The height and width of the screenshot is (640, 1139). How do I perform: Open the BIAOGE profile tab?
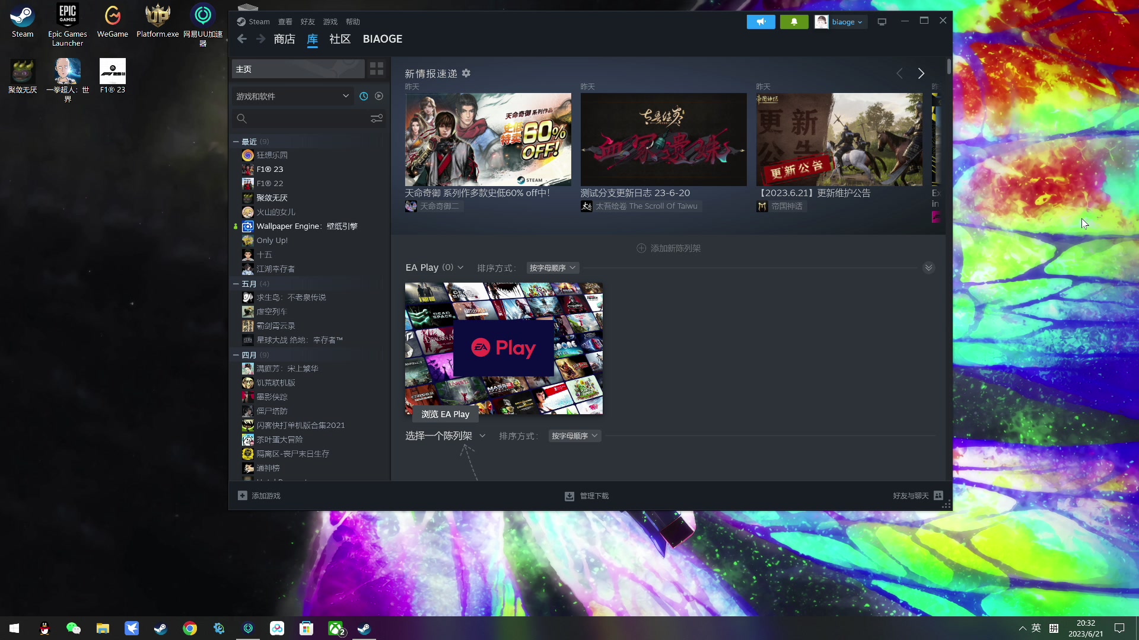point(383,39)
